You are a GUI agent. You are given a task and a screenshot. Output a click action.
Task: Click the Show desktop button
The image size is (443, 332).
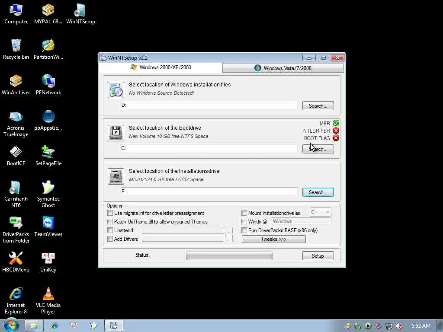tap(440, 326)
